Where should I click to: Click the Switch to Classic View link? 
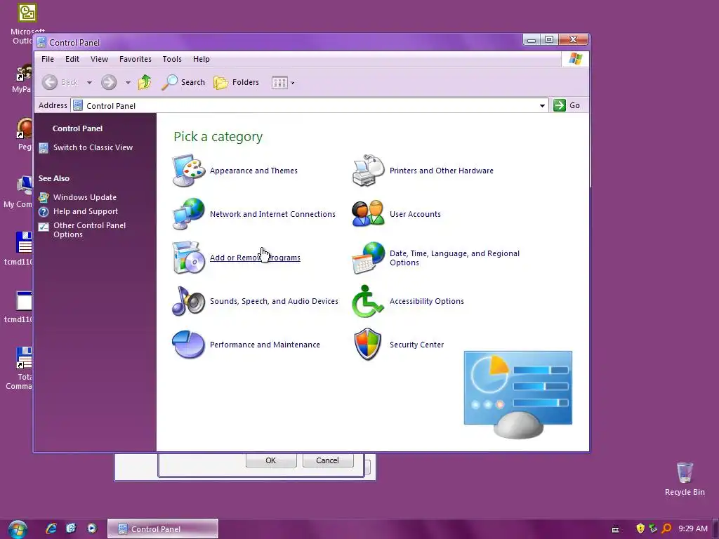93,147
